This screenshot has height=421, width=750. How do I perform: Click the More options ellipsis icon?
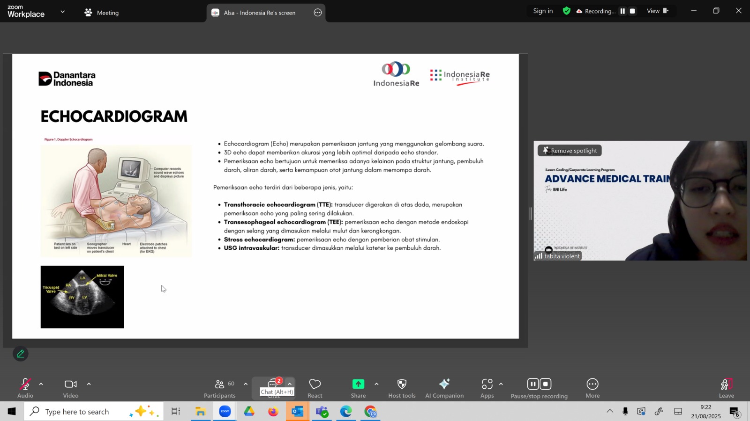click(592, 385)
